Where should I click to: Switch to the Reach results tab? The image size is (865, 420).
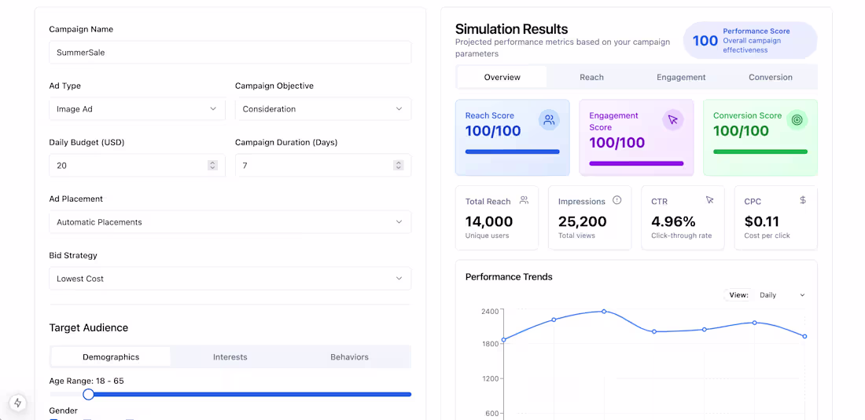[591, 77]
